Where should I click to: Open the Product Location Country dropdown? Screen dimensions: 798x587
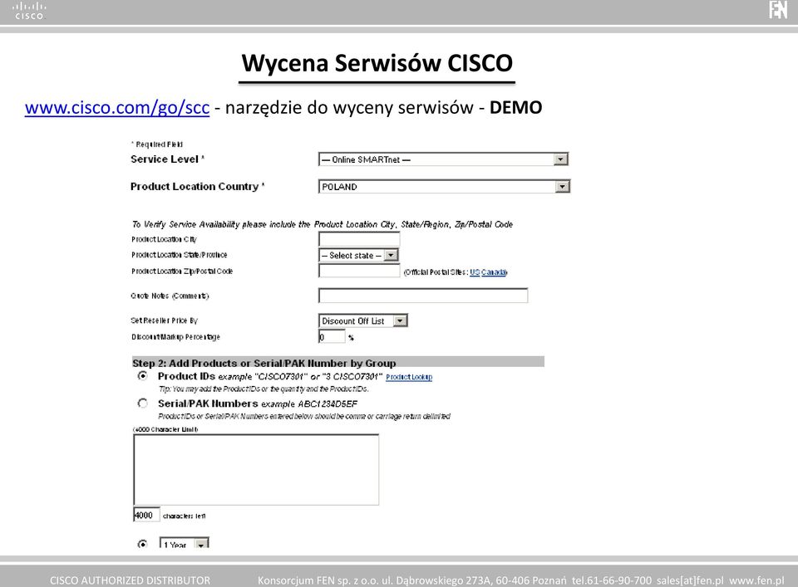(x=444, y=187)
